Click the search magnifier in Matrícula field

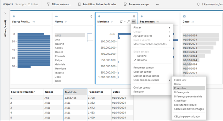point(129,22)
